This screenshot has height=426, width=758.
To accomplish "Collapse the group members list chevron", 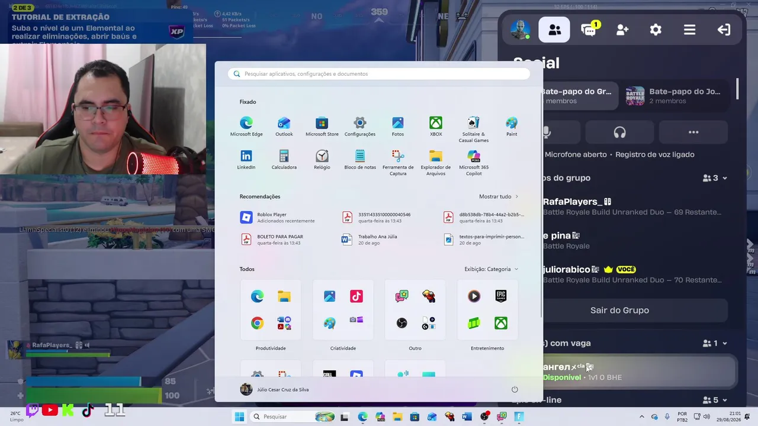I will click(x=725, y=178).
